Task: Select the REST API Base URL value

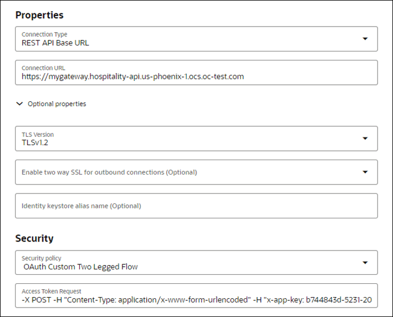Action: [55, 43]
